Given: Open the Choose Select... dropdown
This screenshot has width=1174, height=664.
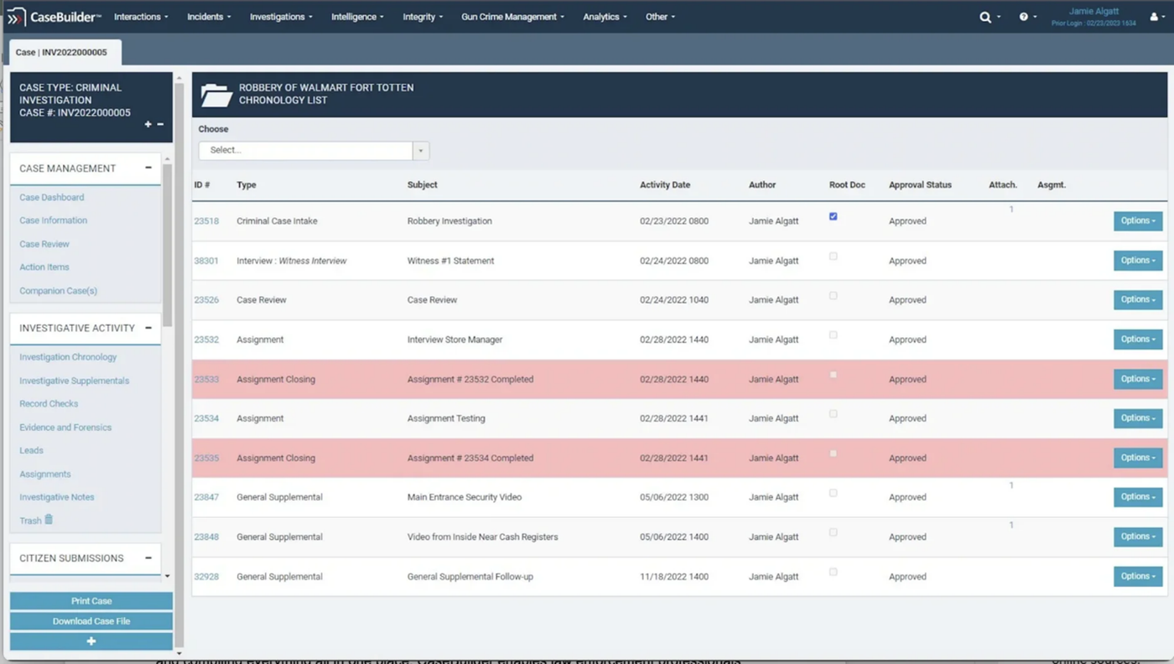Looking at the screenshot, I should 314,150.
